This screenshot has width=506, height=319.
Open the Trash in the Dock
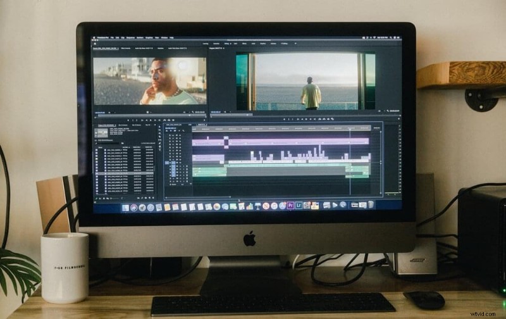[x=371, y=204]
